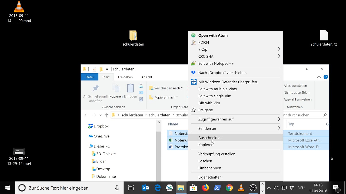Choose Ausschneiden in context menu
The width and height of the screenshot is (346, 194).
235,138
